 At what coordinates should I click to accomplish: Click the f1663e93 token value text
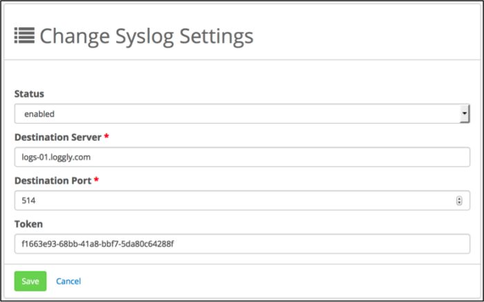point(94,244)
